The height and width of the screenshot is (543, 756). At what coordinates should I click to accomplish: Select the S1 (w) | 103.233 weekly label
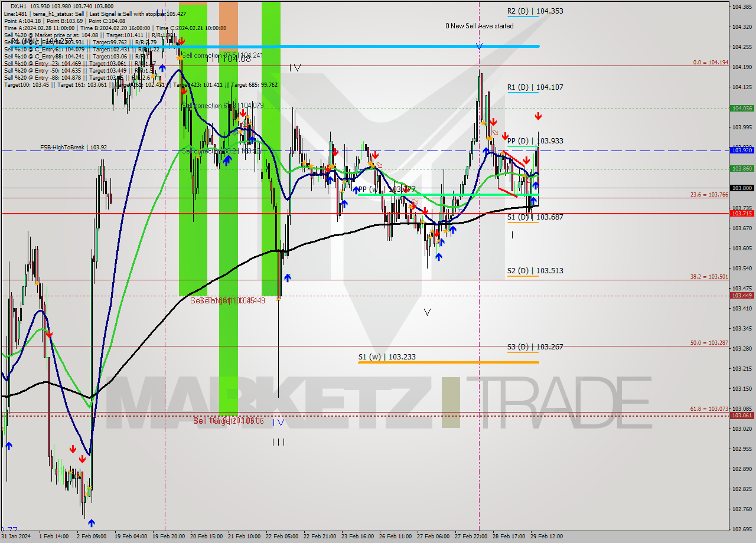pos(387,356)
